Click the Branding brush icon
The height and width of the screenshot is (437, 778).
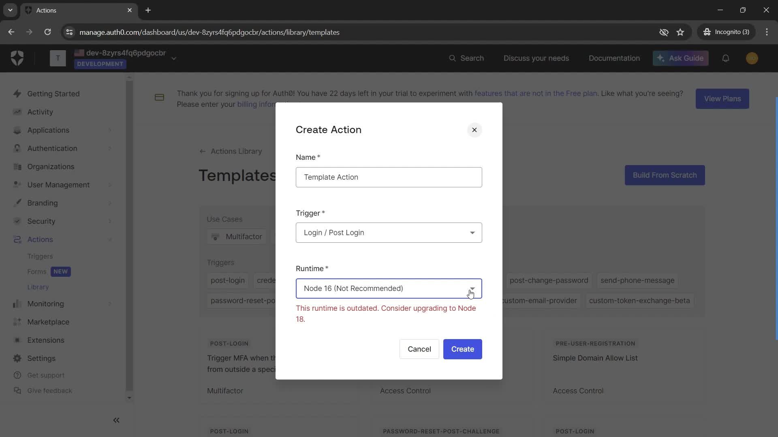(17, 203)
